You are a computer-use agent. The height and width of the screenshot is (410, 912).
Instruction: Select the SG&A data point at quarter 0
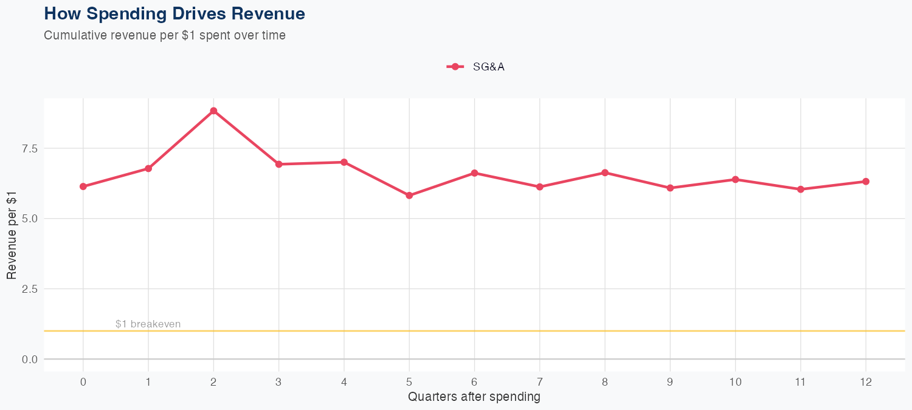(83, 186)
